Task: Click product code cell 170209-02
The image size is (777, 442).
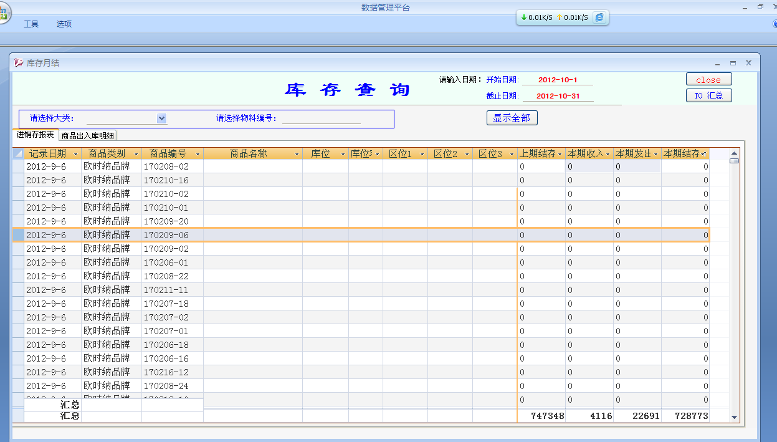Action: [x=173, y=249]
